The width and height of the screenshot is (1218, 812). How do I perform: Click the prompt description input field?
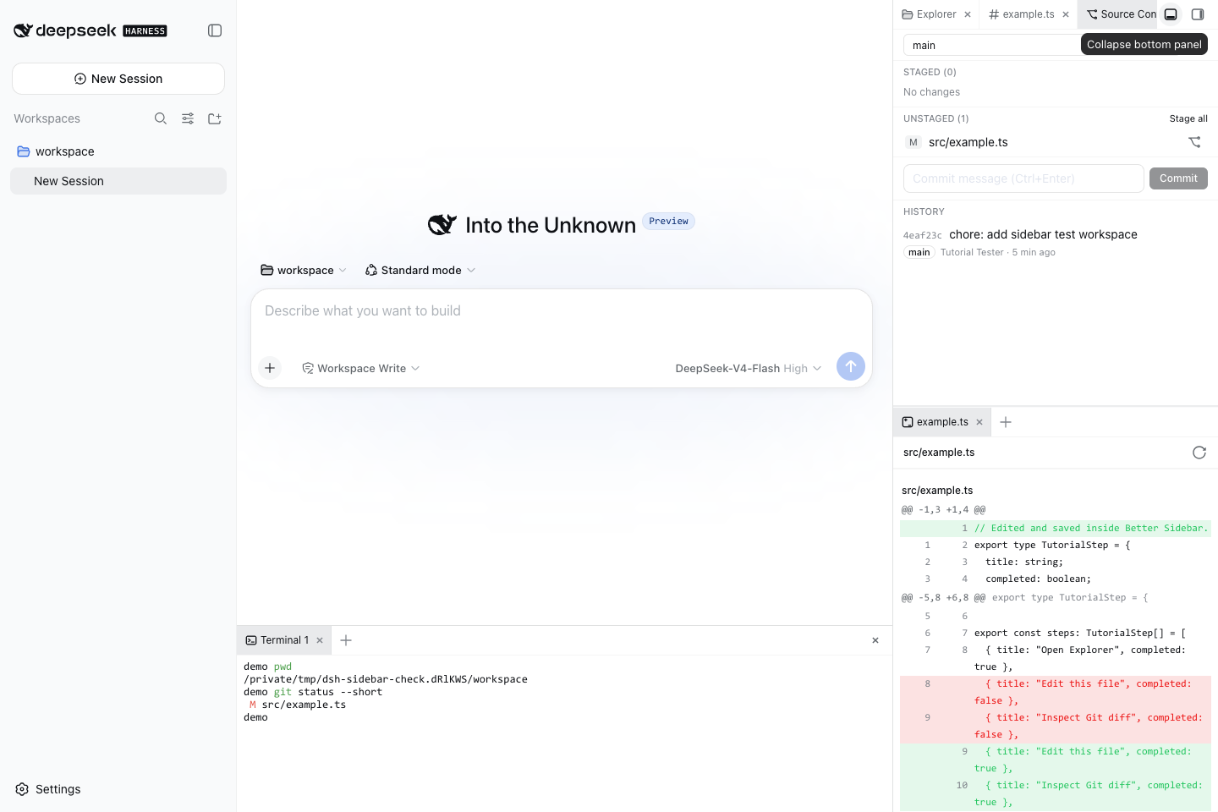coord(562,311)
